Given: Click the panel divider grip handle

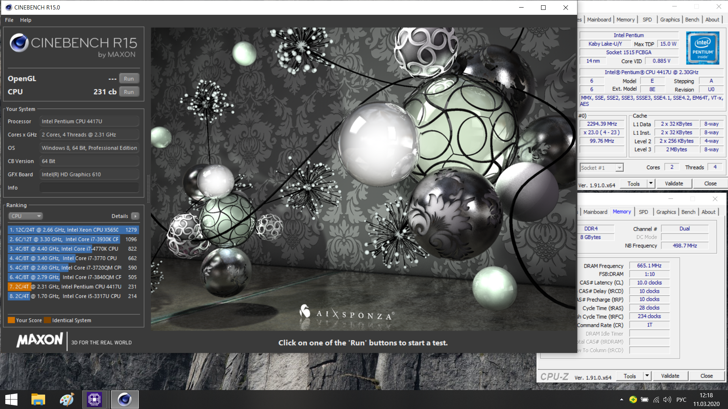Looking at the screenshot, I should (148, 188).
